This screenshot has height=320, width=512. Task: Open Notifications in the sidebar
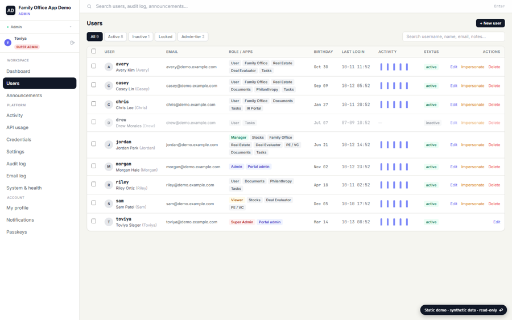(x=39, y=220)
